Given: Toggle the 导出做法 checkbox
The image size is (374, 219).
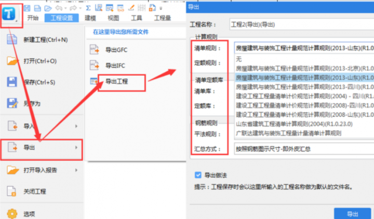Looking at the screenshot, I should (198, 174).
